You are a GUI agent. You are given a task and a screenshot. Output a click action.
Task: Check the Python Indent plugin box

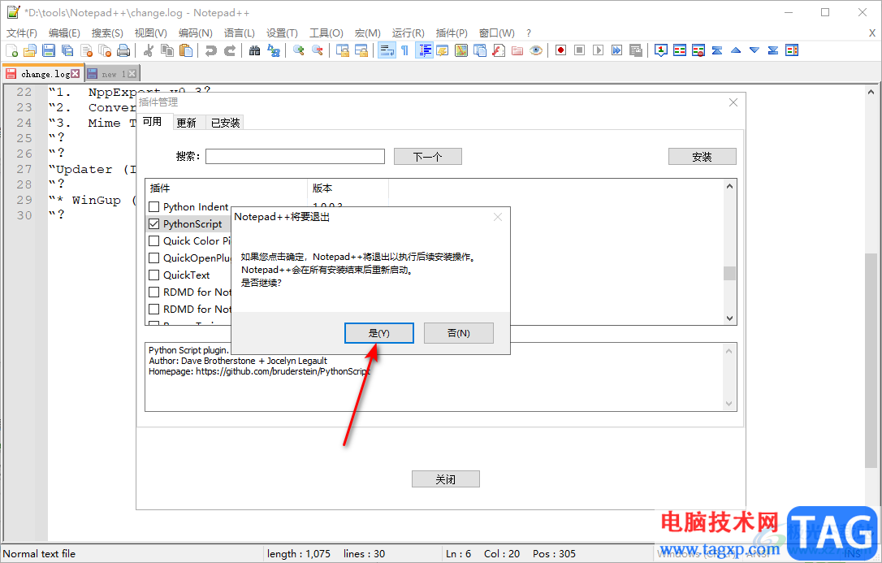(x=153, y=207)
